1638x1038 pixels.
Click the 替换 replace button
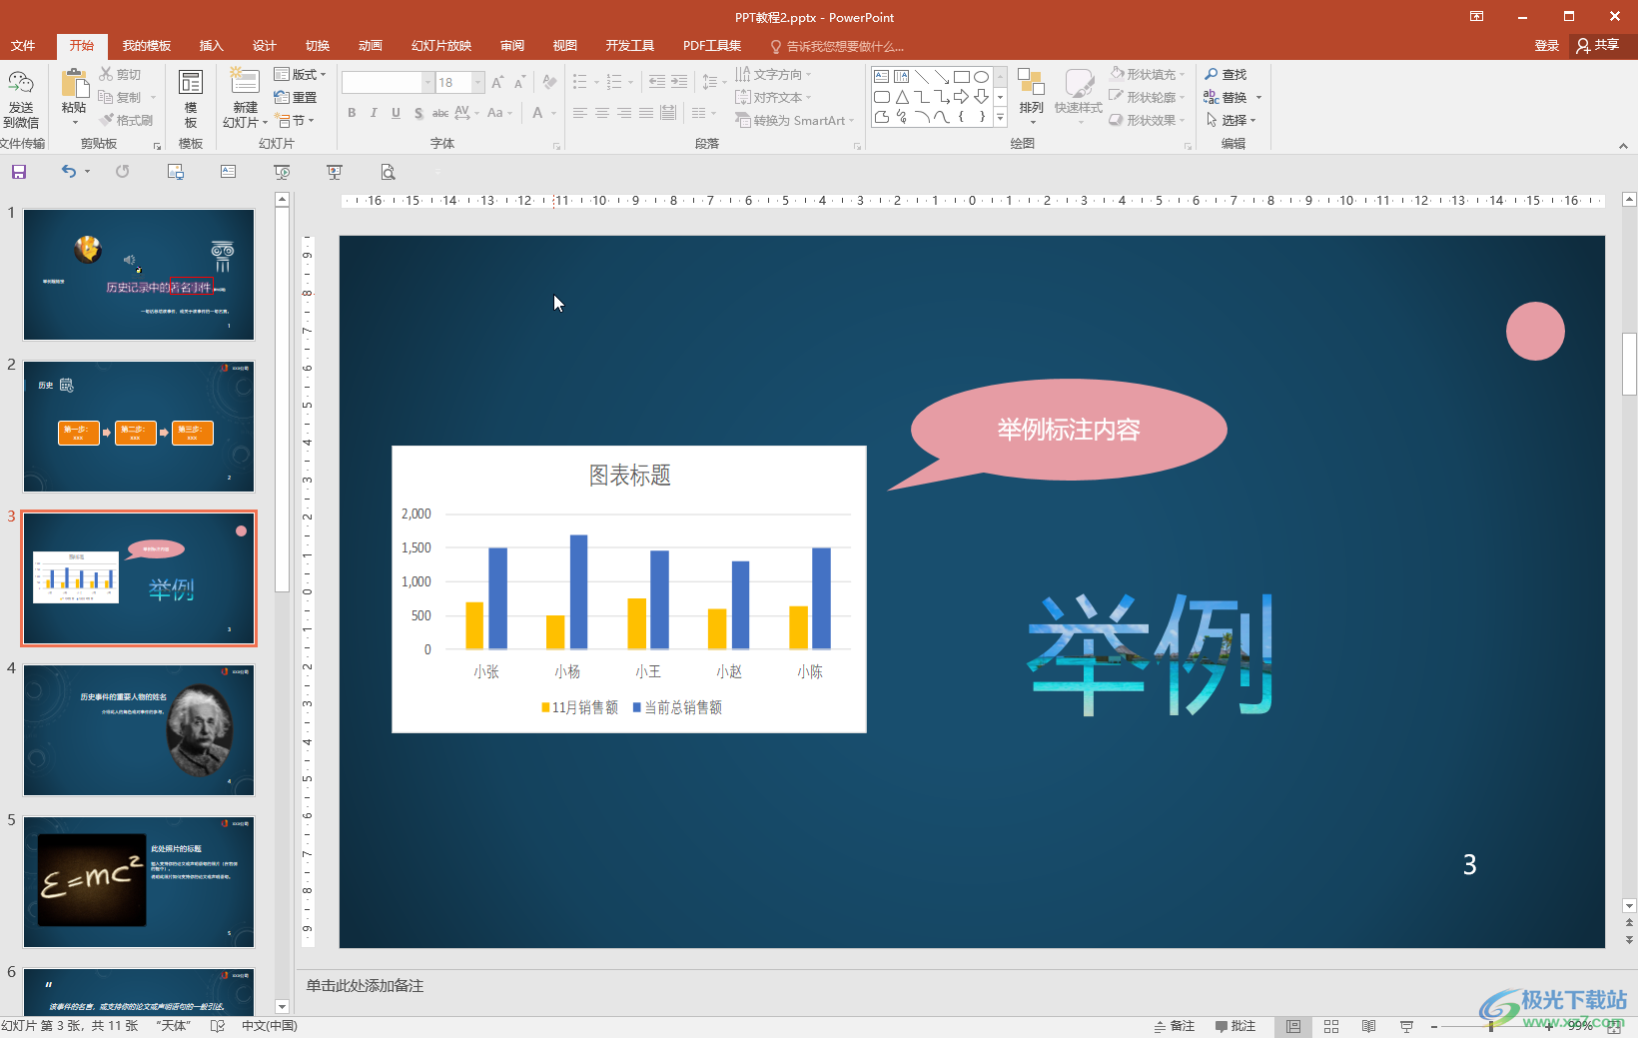[x=1226, y=98]
